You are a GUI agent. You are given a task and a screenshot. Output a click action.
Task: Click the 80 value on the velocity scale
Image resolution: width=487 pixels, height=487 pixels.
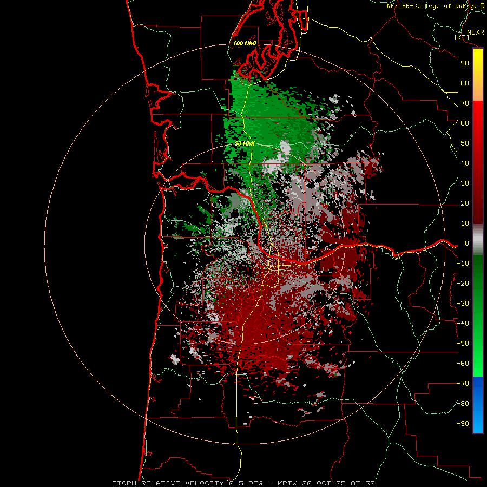[x=465, y=83]
